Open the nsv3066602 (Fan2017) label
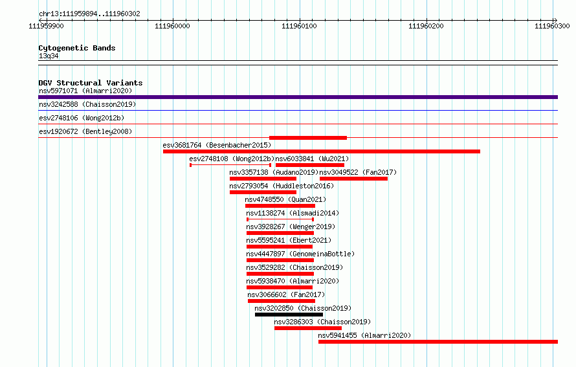Screen dimensions: 576x367 [286, 295]
